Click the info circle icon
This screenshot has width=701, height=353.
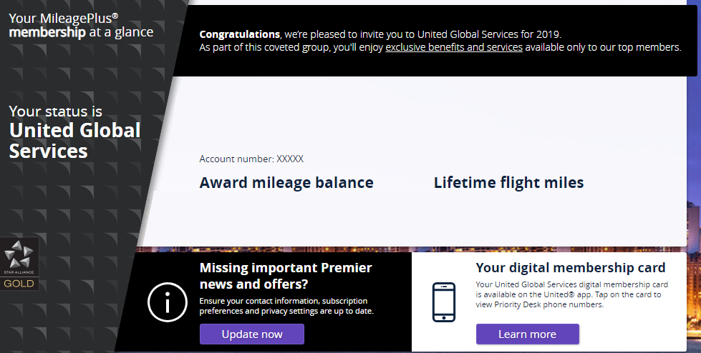167,302
